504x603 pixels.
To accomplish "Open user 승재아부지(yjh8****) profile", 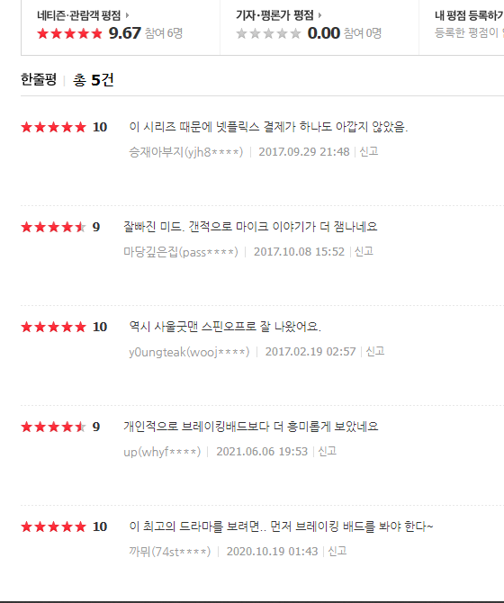I will pyautogui.click(x=186, y=152).
